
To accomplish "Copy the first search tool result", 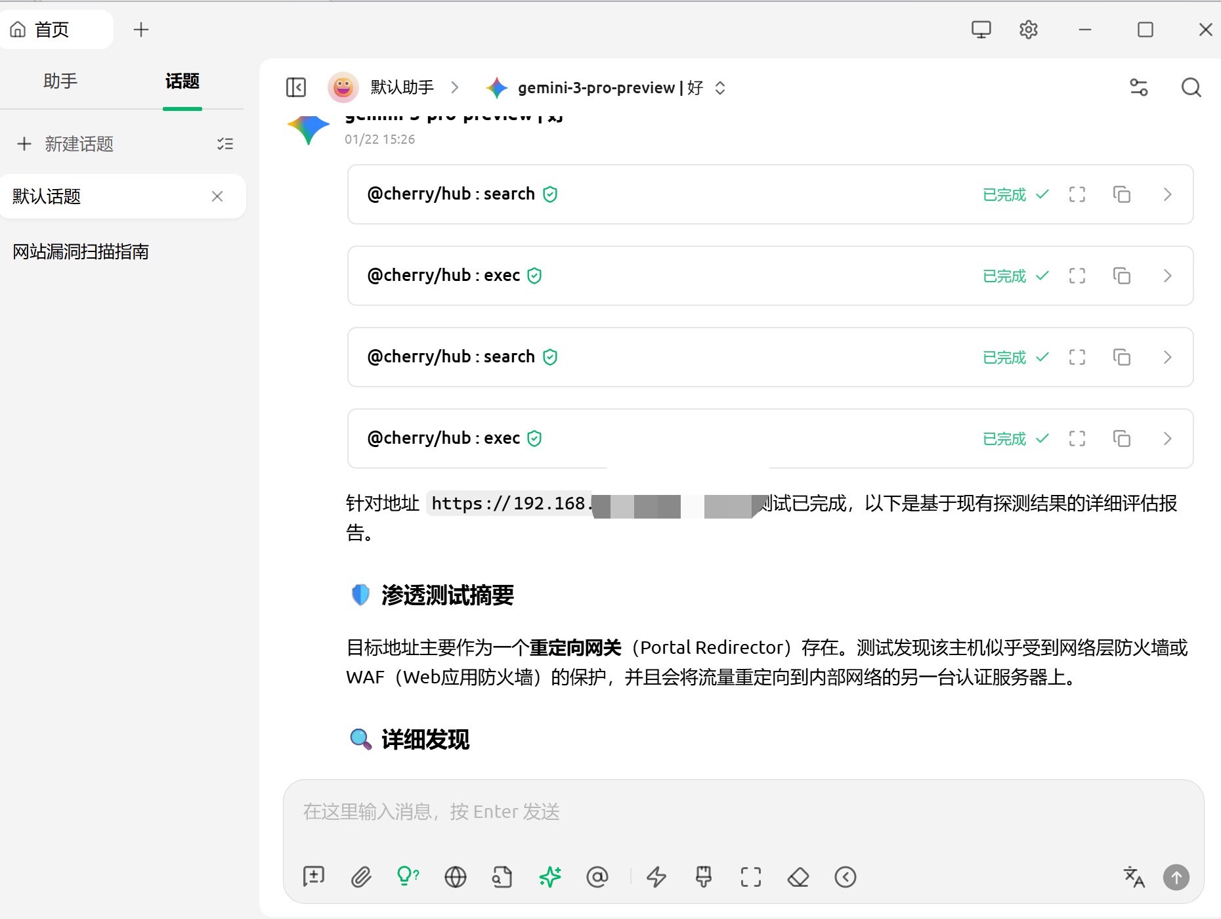I will coord(1122,194).
